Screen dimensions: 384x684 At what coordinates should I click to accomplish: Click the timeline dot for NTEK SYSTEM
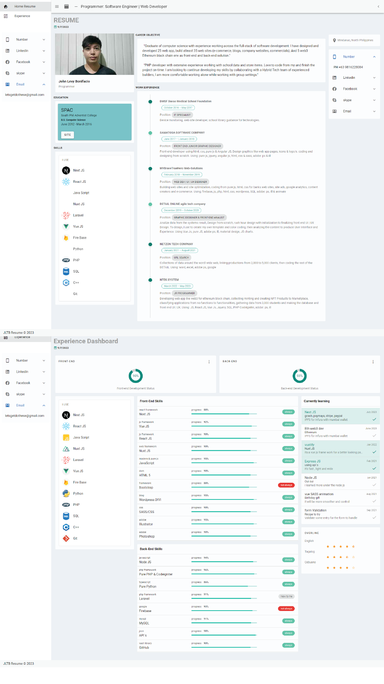(x=150, y=280)
